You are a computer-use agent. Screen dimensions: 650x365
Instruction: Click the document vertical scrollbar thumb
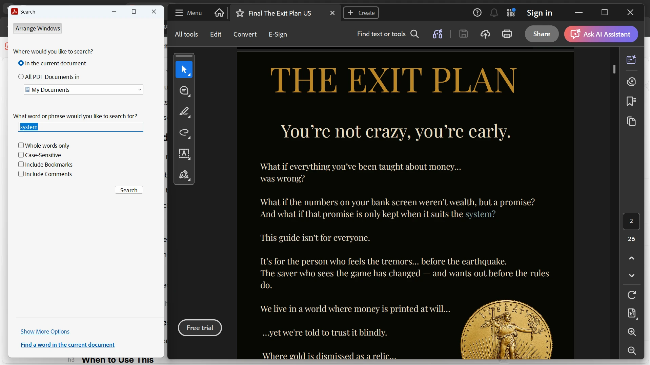614,69
